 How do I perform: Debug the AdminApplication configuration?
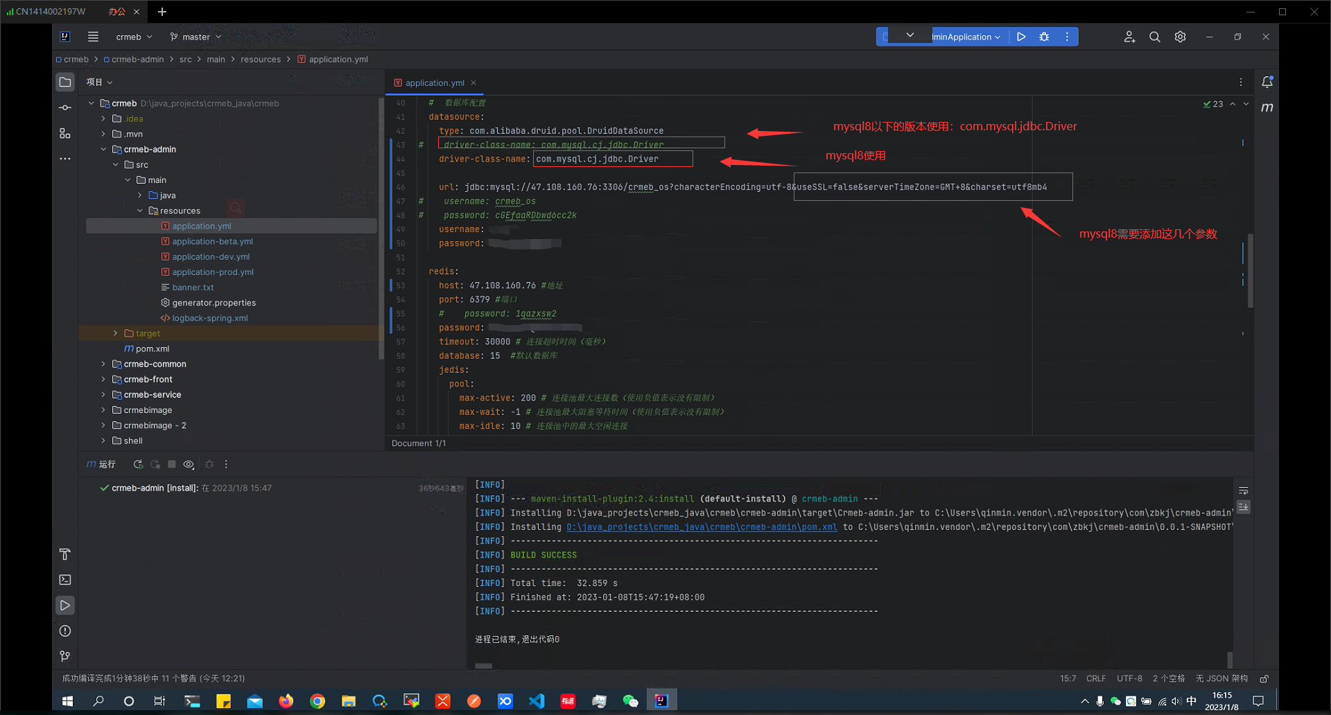click(1044, 37)
